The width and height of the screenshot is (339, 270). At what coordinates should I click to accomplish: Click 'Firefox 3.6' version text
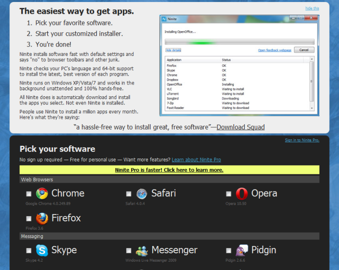coord(34,228)
